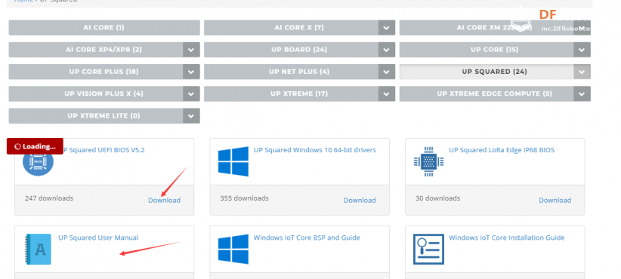
Task: Expand the UP NET PLUS dropdown arrow
Action: coord(387,72)
